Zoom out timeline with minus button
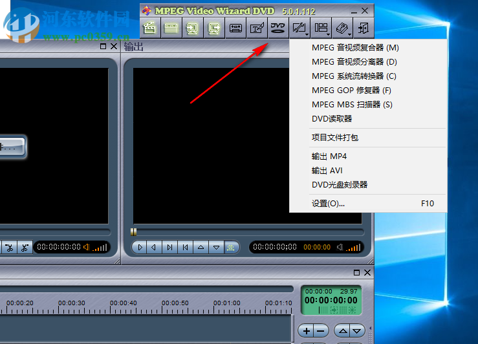 321,331
